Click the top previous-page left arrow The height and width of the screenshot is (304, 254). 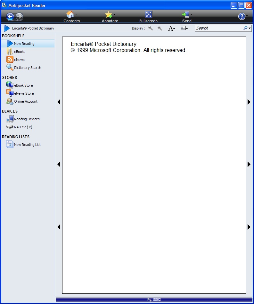click(x=59, y=102)
